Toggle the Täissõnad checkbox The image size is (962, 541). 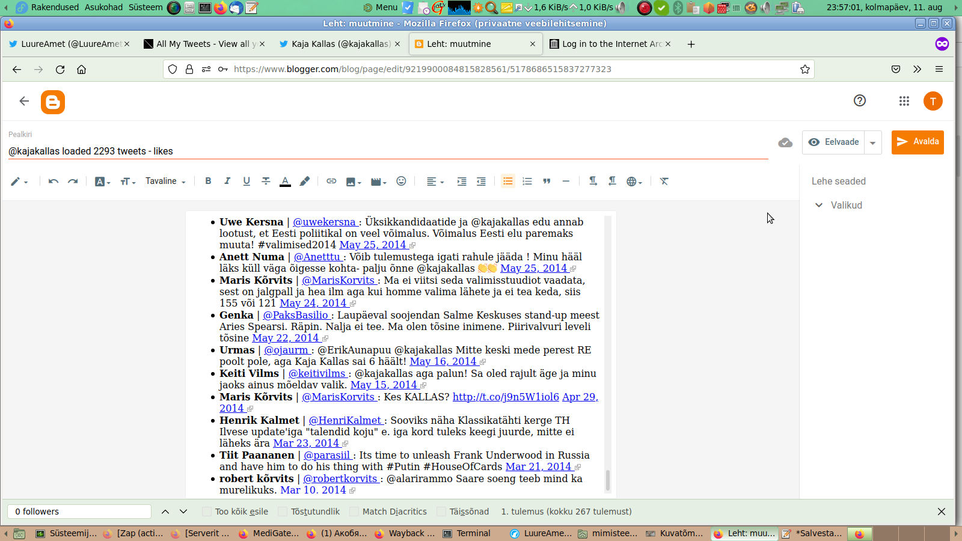point(441,512)
